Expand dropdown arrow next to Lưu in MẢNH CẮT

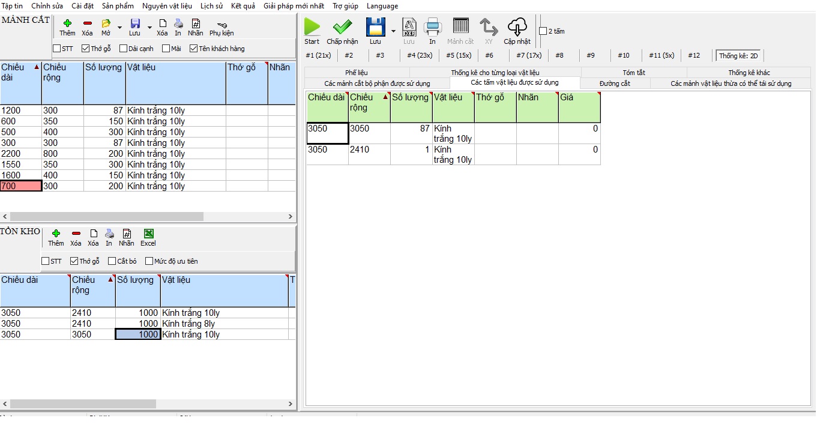click(149, 28)
